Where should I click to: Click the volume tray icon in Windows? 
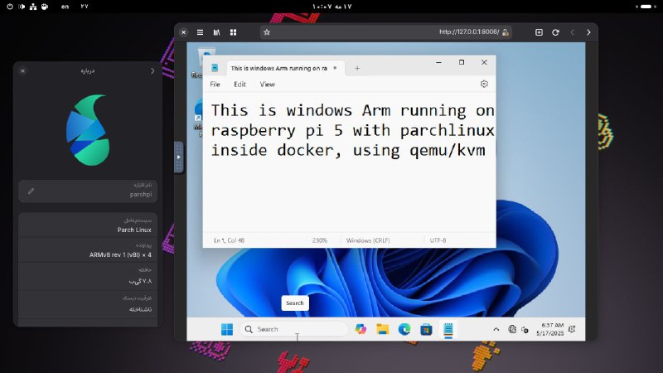(x=525, y=329)
